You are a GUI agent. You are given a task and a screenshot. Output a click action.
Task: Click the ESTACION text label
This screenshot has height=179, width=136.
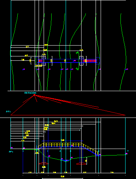point(30,93)
